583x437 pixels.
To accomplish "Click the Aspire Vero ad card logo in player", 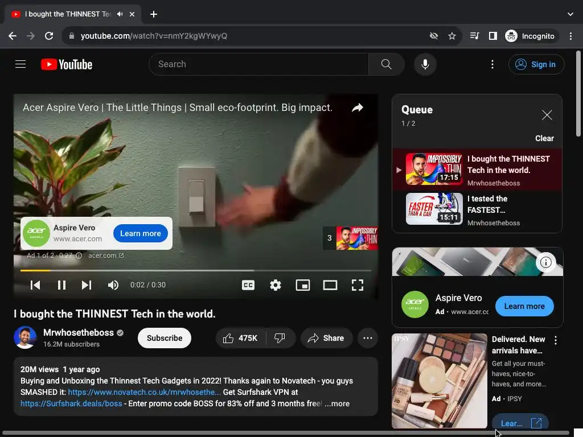I will pyautogui.click(x=36, y=233).
